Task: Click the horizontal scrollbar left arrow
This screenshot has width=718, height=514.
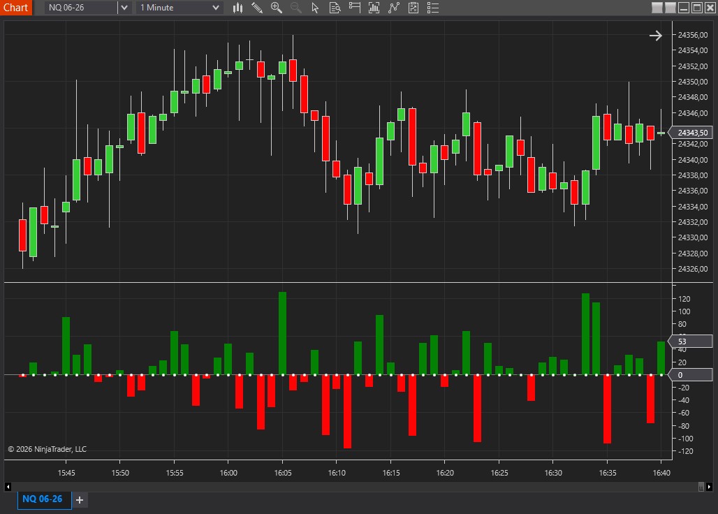Action: click(x=8, y=486)
